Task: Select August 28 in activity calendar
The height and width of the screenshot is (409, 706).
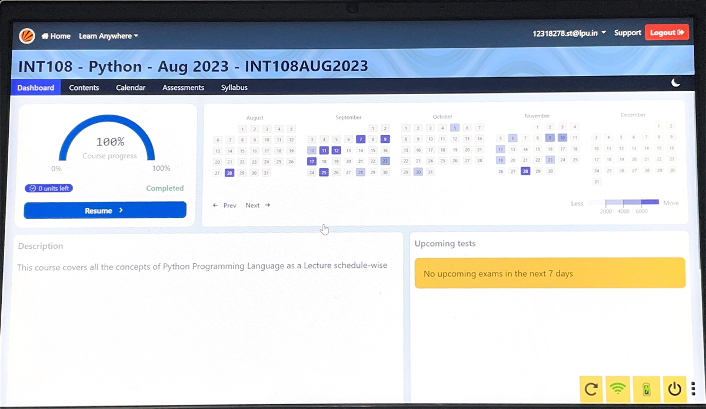Action: 229,173
